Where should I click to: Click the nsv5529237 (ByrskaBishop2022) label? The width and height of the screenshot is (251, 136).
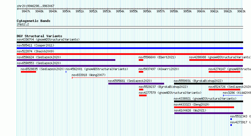(163, 87)
